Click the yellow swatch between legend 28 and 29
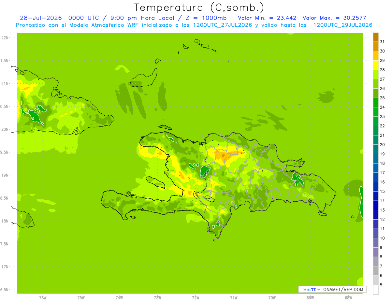The height and width of the screenshot is (302, 391). (376, 65)
